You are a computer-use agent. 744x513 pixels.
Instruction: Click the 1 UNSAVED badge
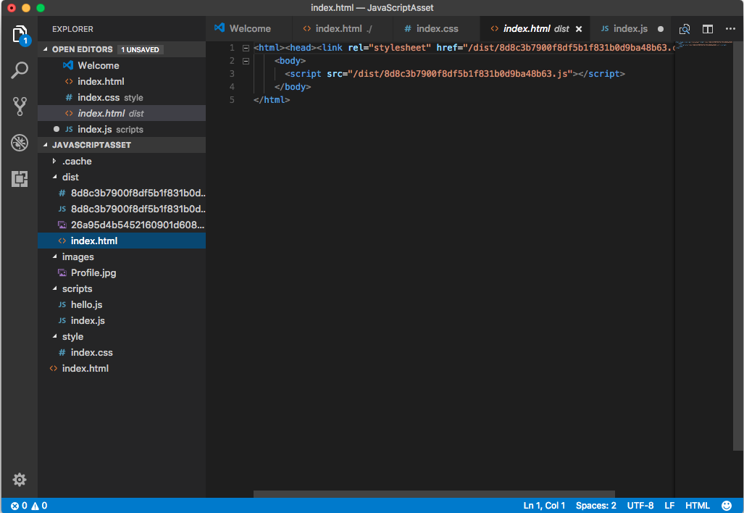[140, 49]
